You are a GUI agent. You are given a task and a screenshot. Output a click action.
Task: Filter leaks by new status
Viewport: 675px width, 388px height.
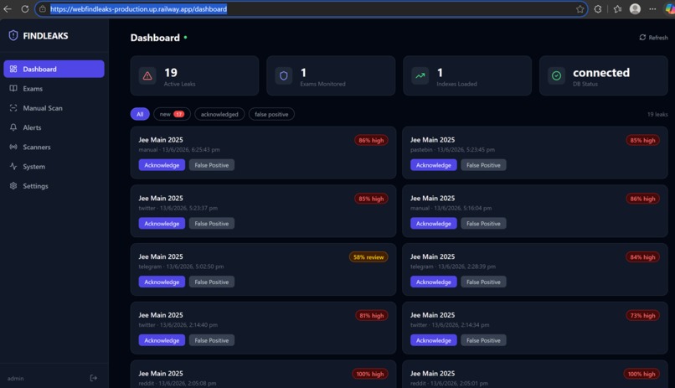tap(172, 114)
